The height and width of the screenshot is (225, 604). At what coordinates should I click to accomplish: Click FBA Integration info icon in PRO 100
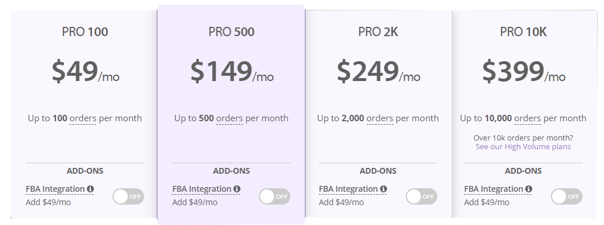click(x=90, y=189)
